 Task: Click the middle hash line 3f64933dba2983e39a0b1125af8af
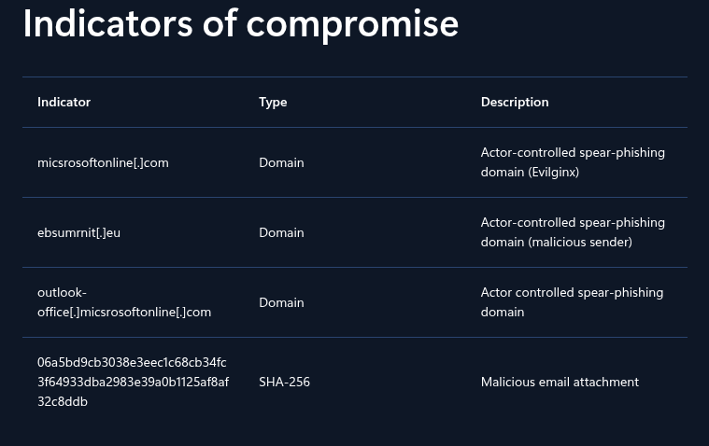tap(133, 382)
